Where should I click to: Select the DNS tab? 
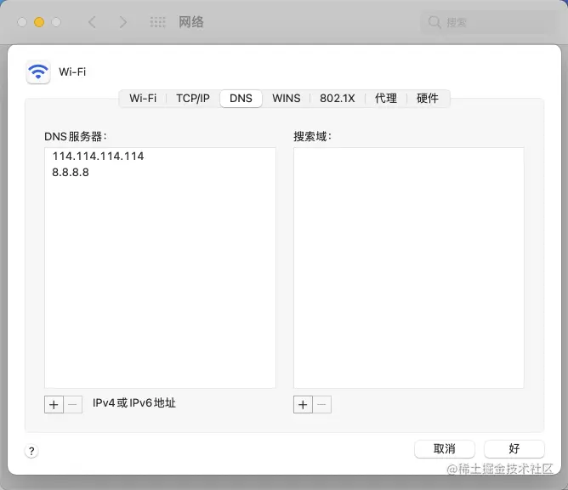coord(241,98)
